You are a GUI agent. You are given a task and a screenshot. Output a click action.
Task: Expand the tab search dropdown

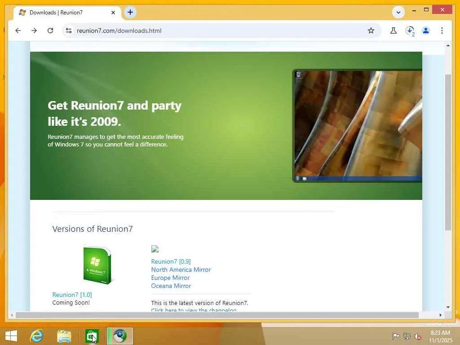click(x=398, y=12)
